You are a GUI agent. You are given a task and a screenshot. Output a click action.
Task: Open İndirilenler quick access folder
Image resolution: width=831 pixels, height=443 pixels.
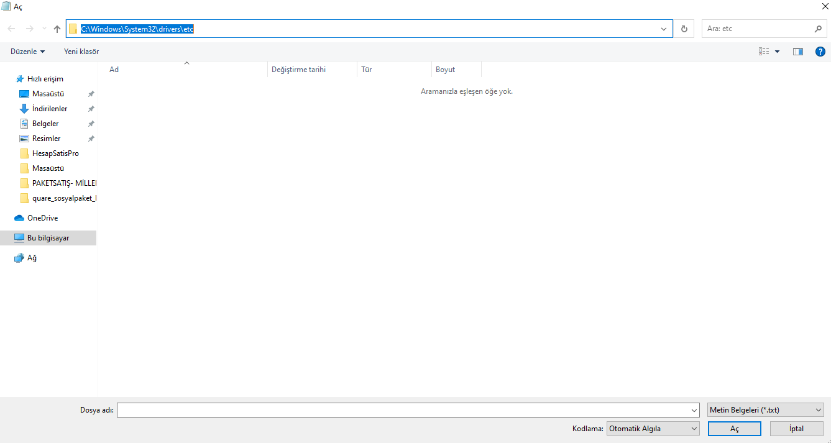(x=49, y=109)
